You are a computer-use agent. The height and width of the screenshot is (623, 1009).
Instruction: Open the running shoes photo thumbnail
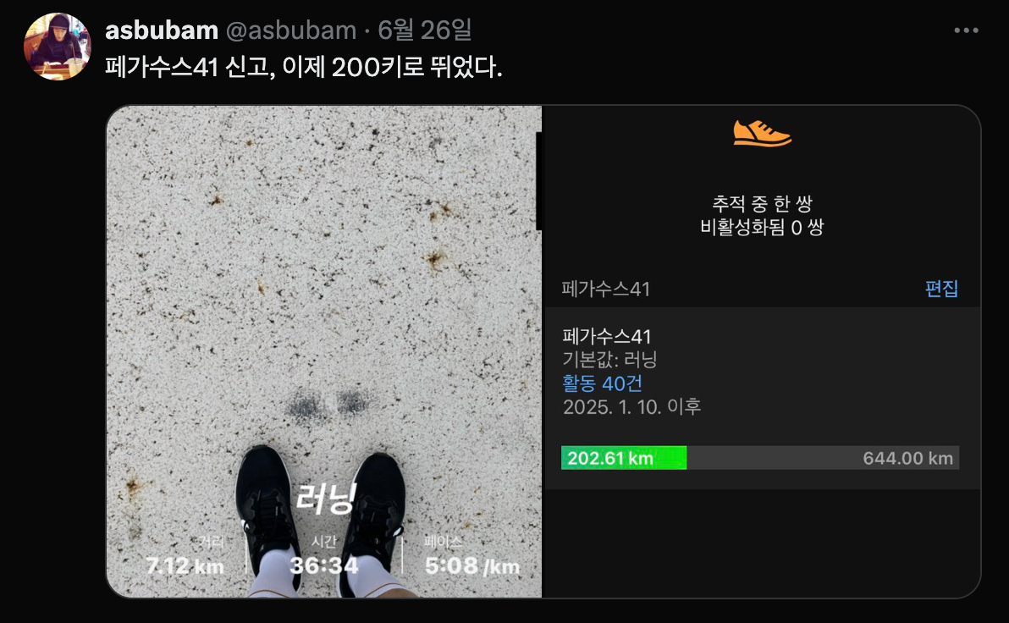324,351
